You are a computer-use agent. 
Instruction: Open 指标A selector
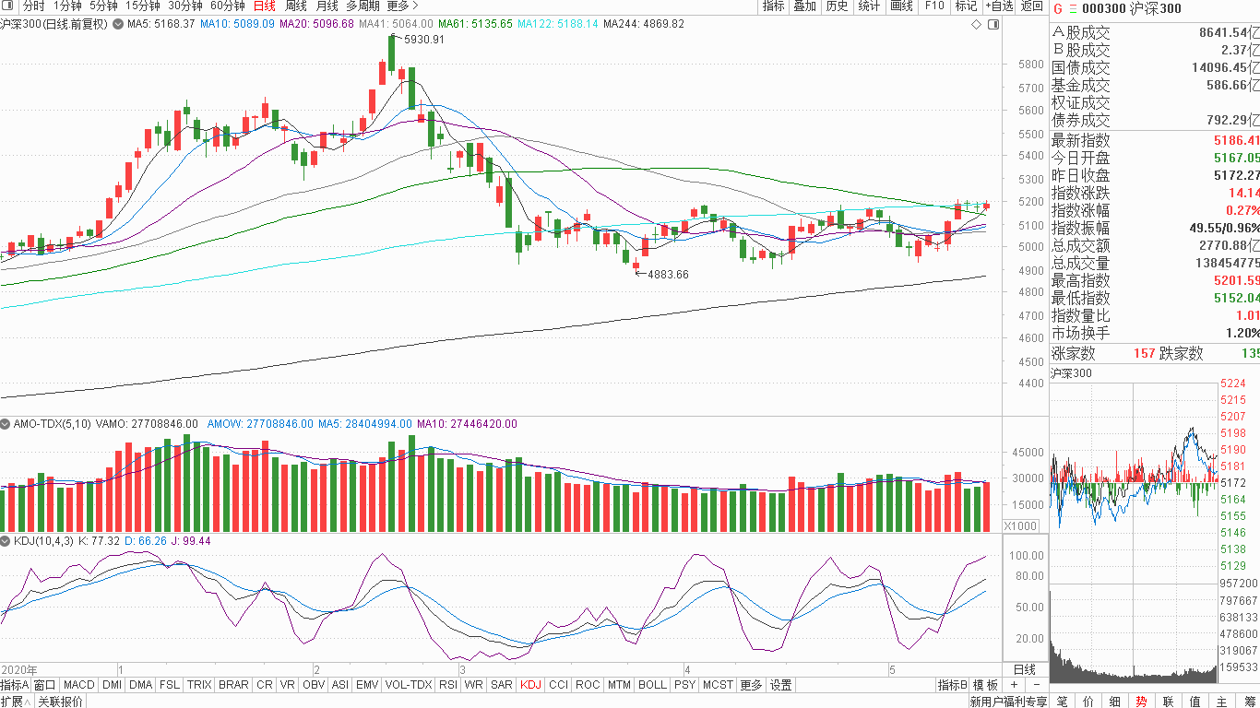(x=16, y=685)
